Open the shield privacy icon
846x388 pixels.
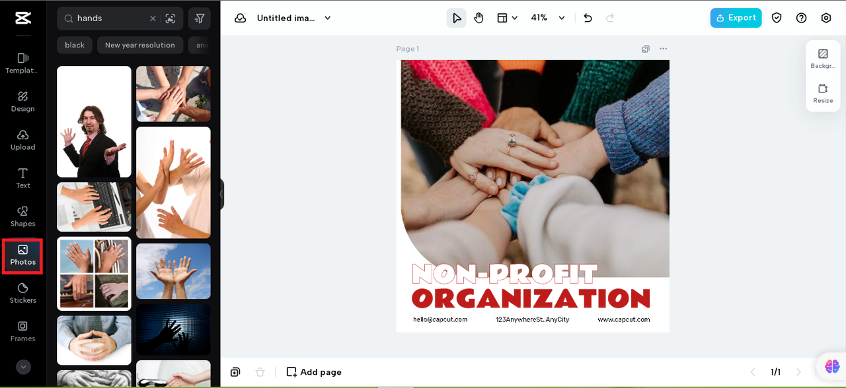click(x=777, y=18)
